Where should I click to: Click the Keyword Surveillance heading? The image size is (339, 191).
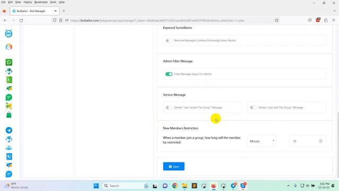[177, 28]
